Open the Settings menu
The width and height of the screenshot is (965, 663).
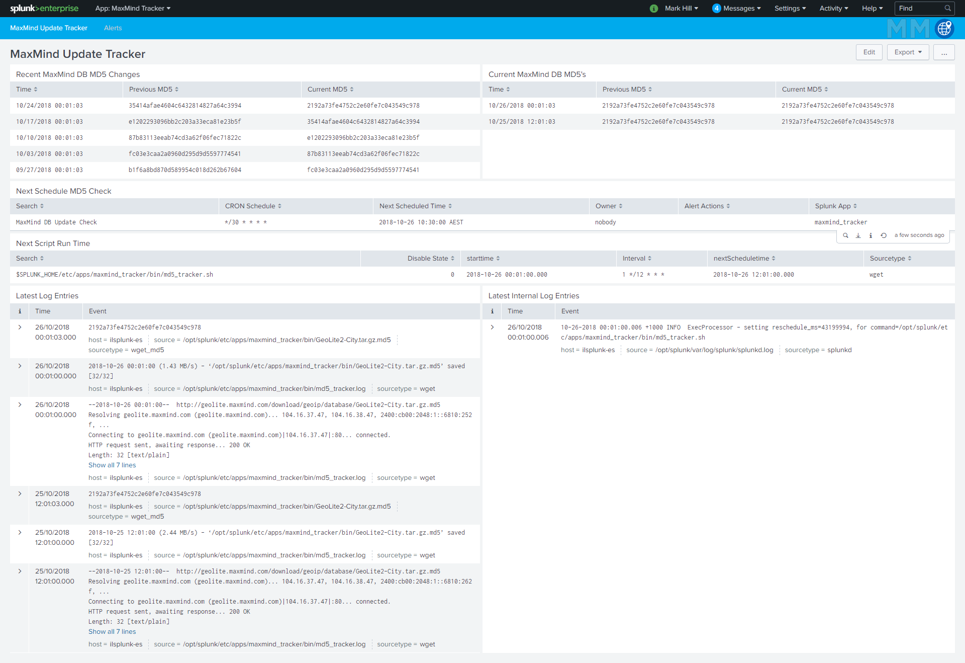tap(790, 9)
